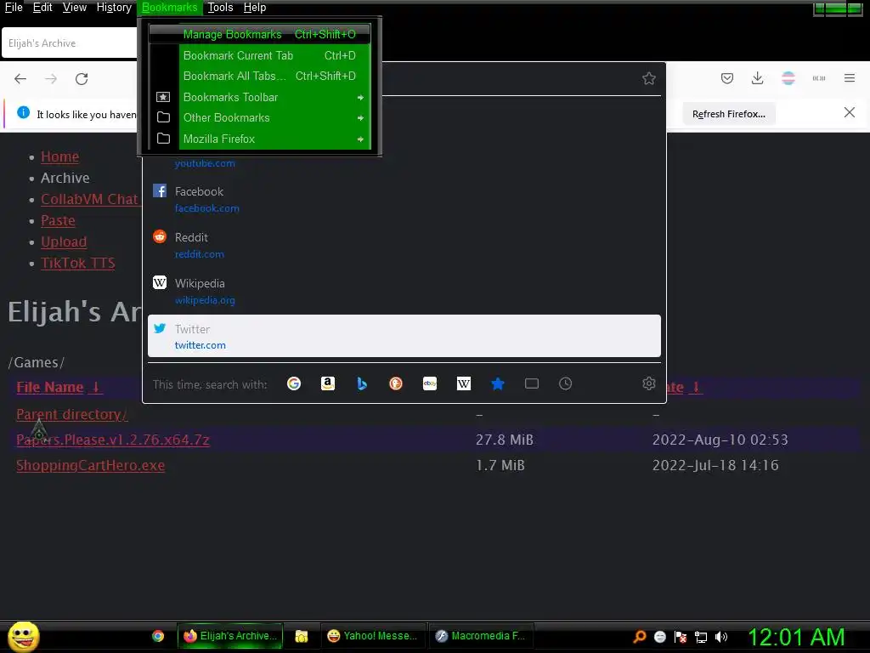Launch Chrome from the taskbar

(x=158, y=636)
